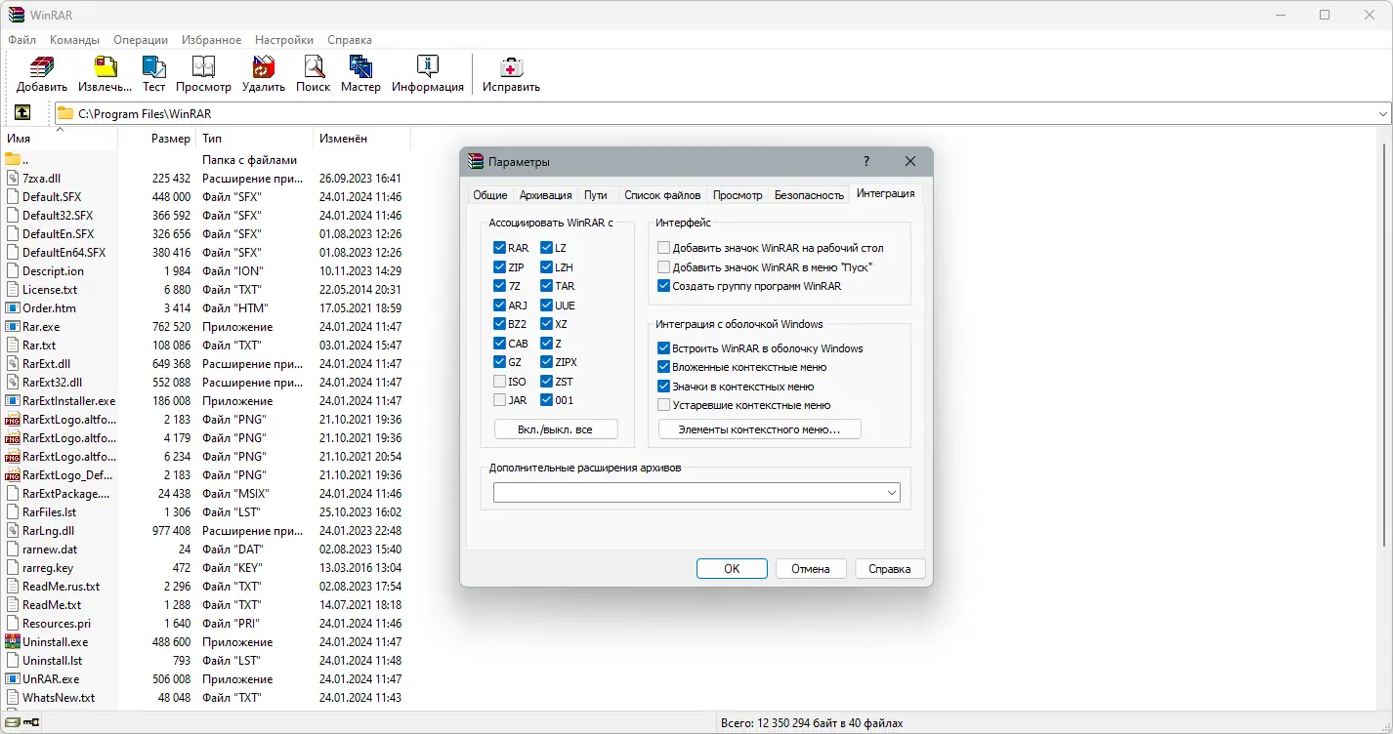Select the License.txt file row
This screenshot has width=1393, height=734.
pos(205,290)
